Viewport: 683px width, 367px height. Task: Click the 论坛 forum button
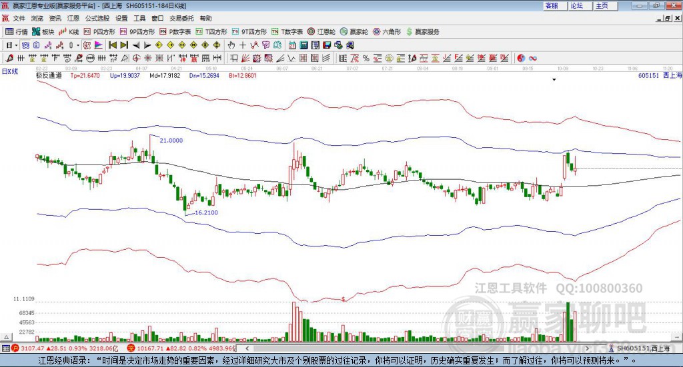click(580, 5)
